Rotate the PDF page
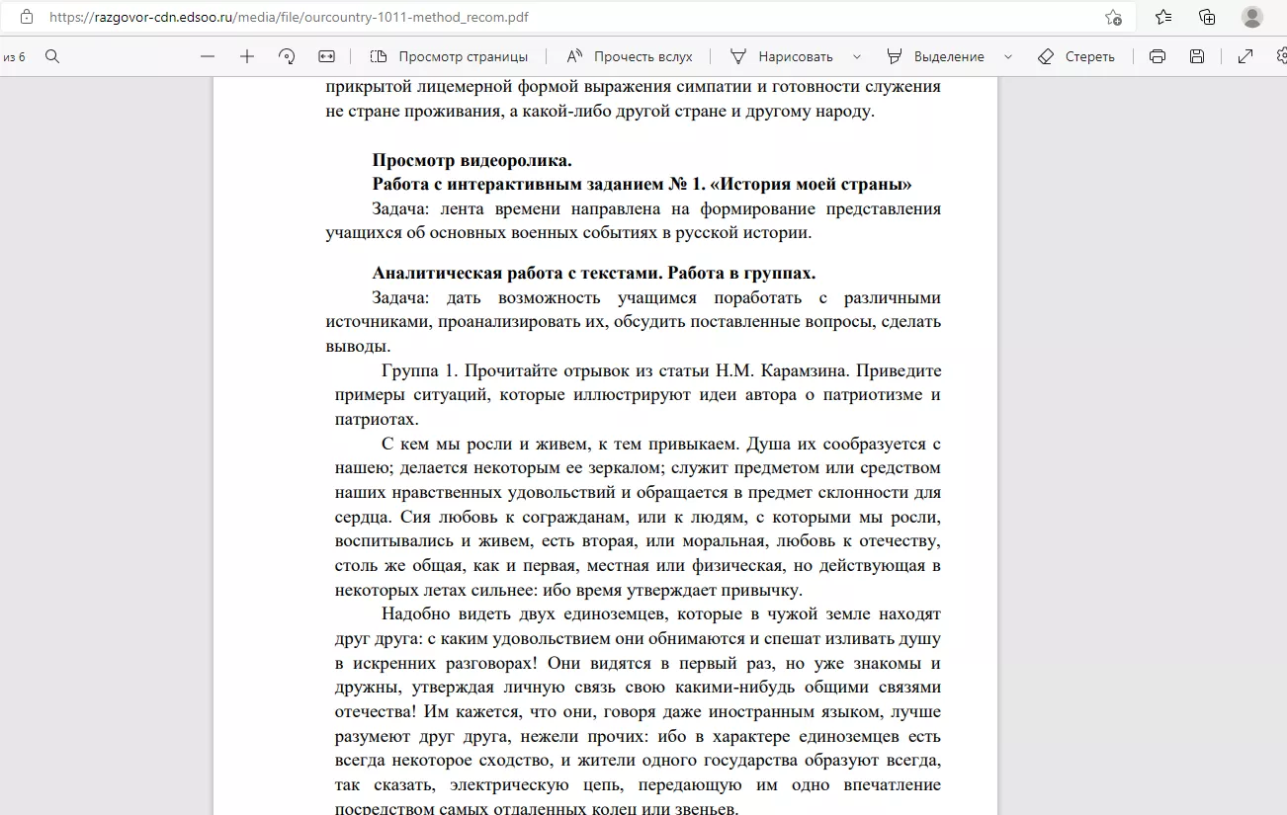 (287, 56)
